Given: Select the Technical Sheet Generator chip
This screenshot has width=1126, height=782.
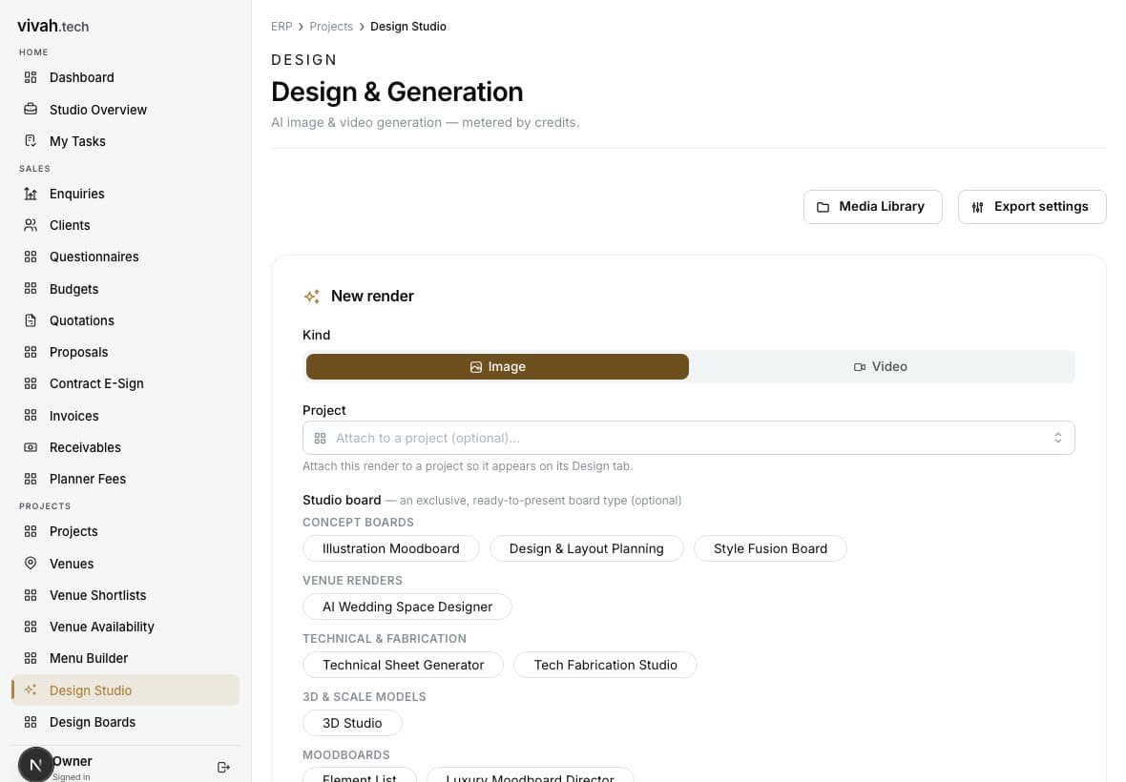Looking at the screenshot, I should click(403, 665).
